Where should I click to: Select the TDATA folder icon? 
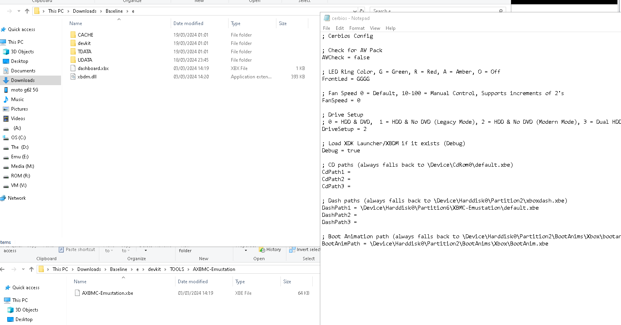73,52
